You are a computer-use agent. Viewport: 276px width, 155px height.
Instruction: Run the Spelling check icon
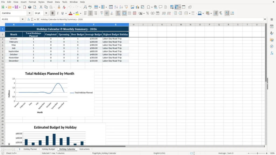click(x=90, y=7)
